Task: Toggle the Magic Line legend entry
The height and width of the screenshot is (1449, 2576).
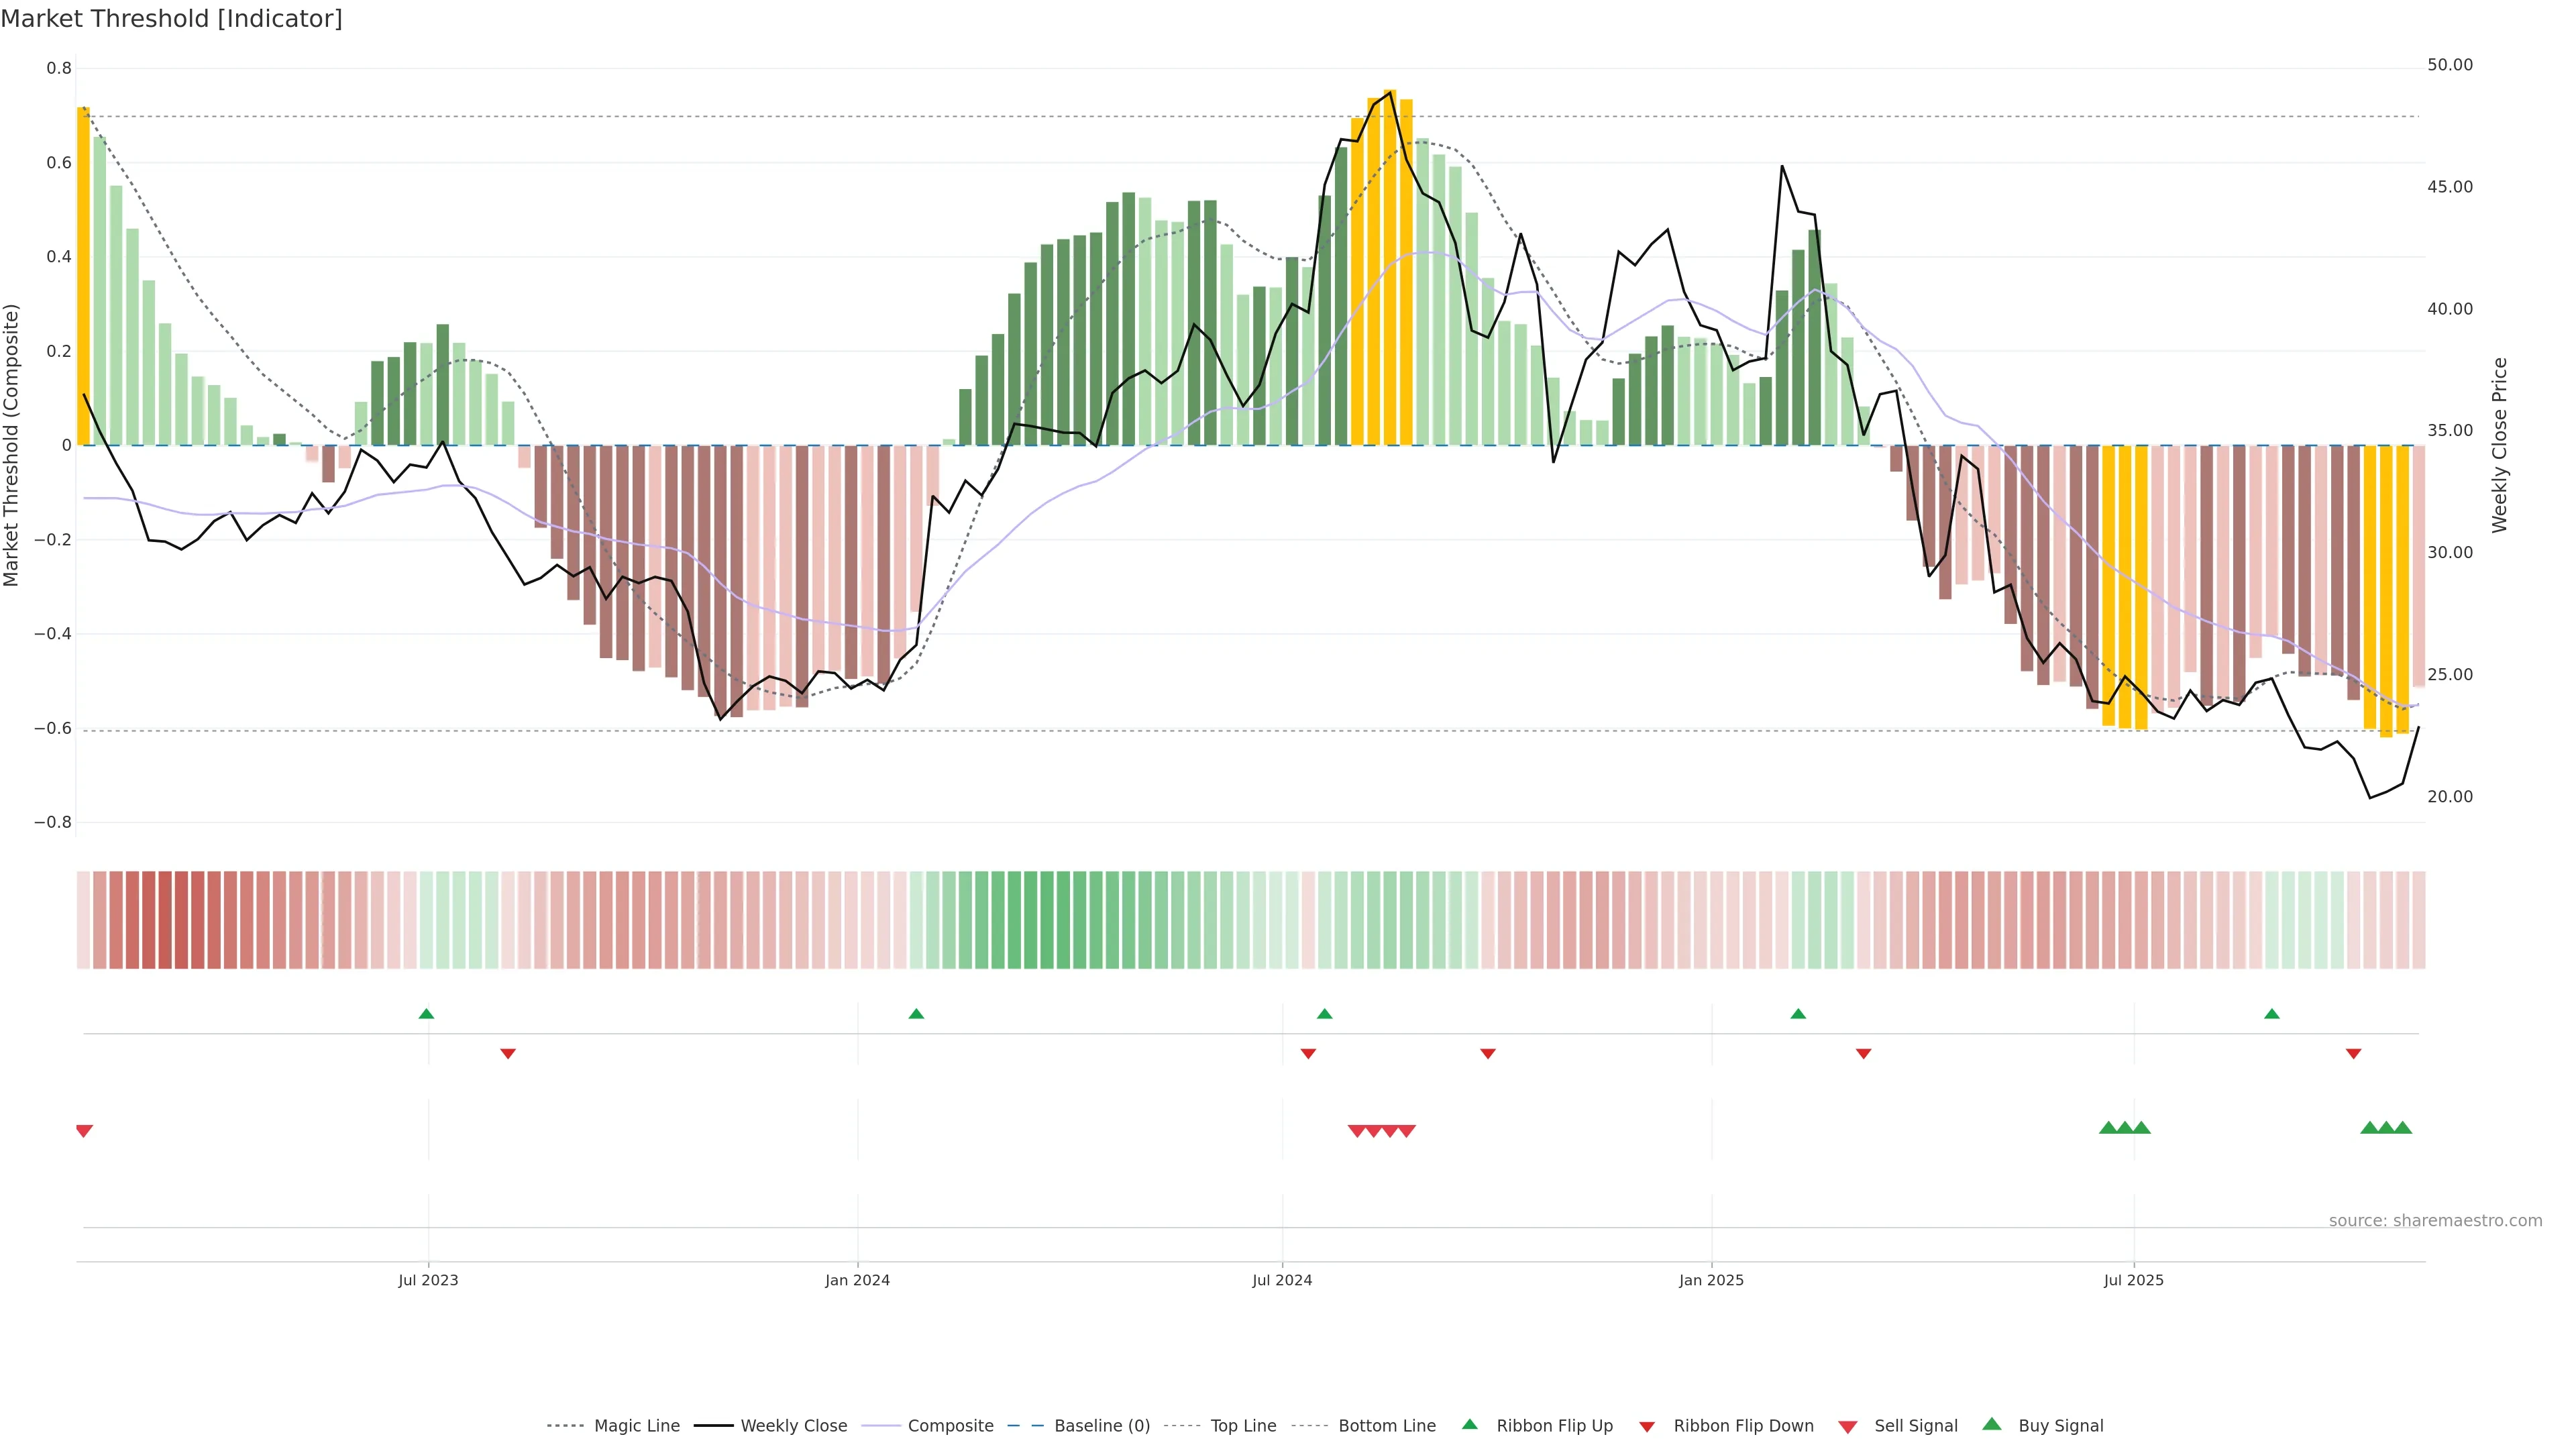Action: pyautogui.click(x=636, y=1426)
